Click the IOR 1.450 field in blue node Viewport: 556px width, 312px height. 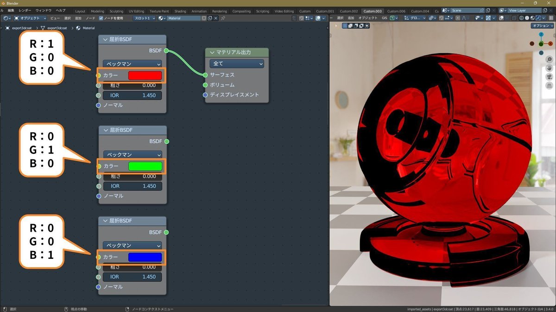point(132,276)
